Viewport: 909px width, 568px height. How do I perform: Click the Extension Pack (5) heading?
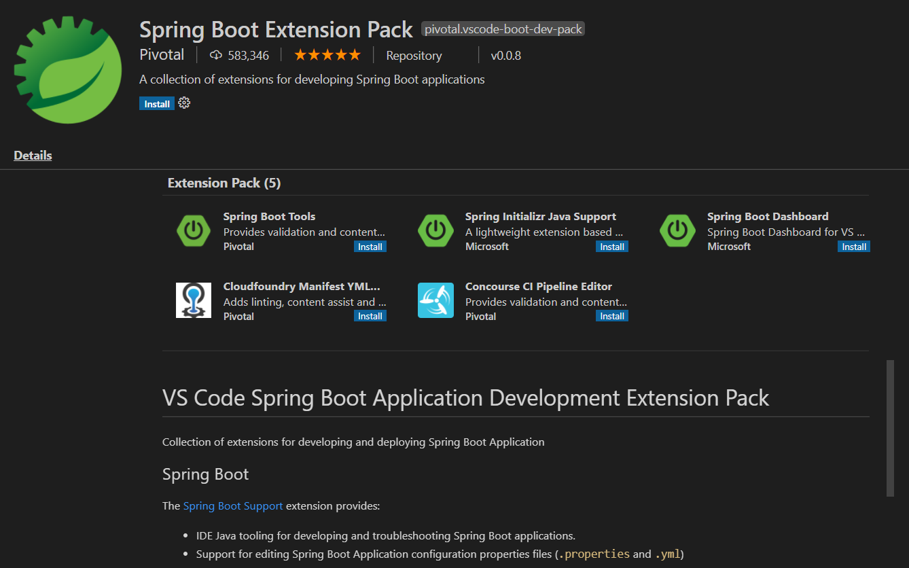[x=224, y=183]
